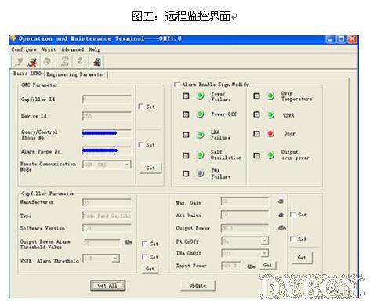
Task: Click the connect handset toolbar icon
Action: coord(19,62)
